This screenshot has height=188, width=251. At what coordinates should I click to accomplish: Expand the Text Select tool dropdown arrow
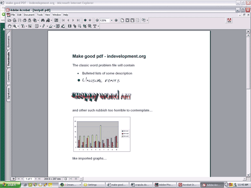coord(26,26)
